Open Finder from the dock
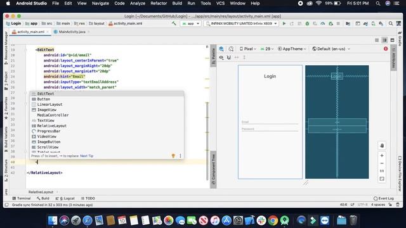This screenshot has width=406, height=228. tap(53, 220)
